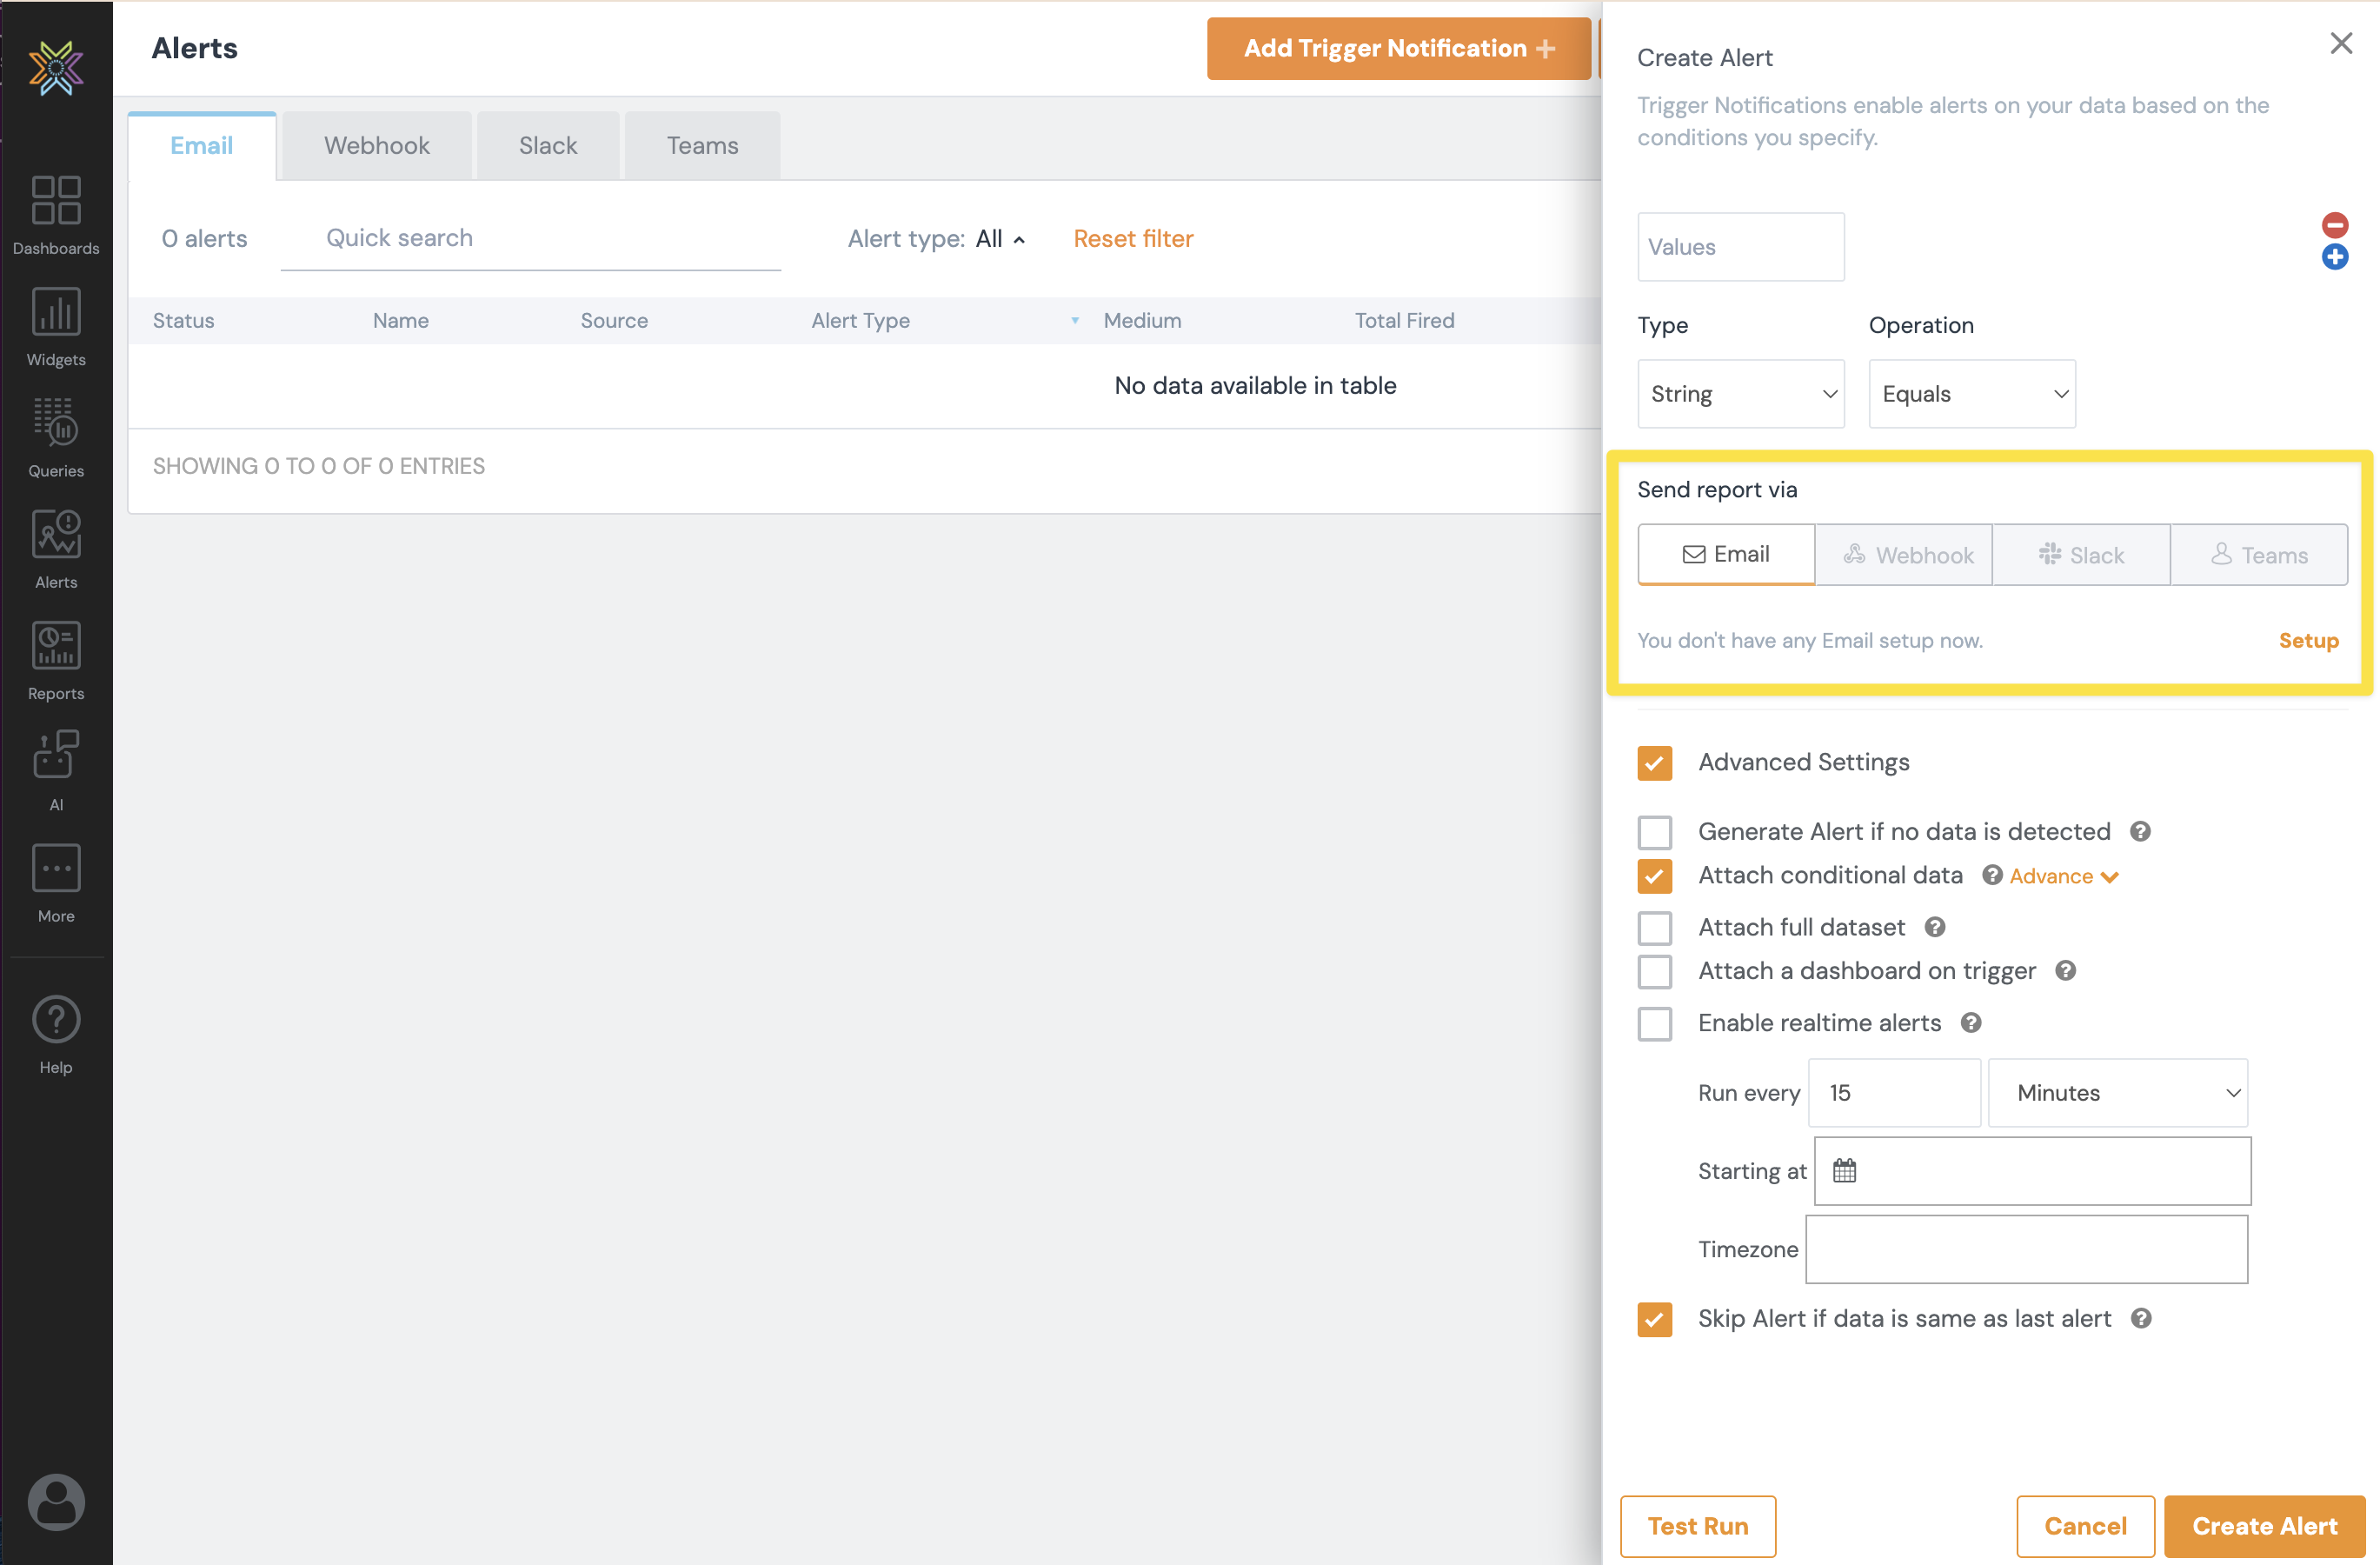
Task: Enable Generate Alert if no data detected
Action: [x=1654, y=832]
